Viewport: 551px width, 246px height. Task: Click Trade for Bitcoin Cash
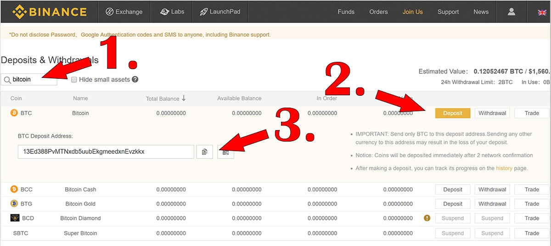point(532,189)
